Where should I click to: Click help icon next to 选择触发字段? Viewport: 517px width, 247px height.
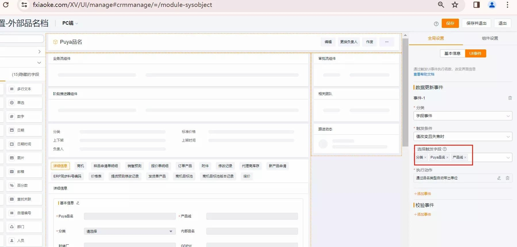click(445, 149)
